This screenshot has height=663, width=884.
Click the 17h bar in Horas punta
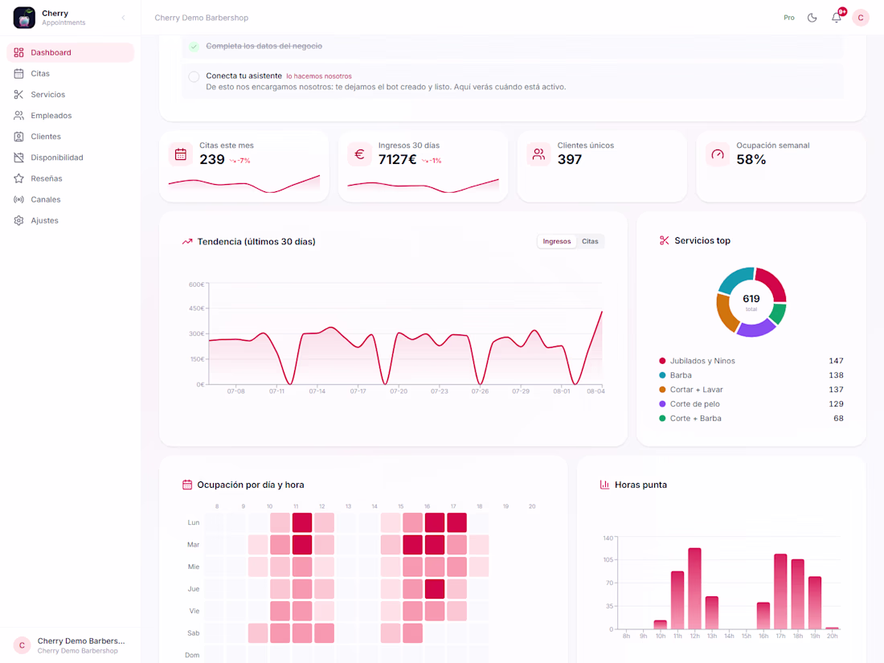(x=780, y=591)
